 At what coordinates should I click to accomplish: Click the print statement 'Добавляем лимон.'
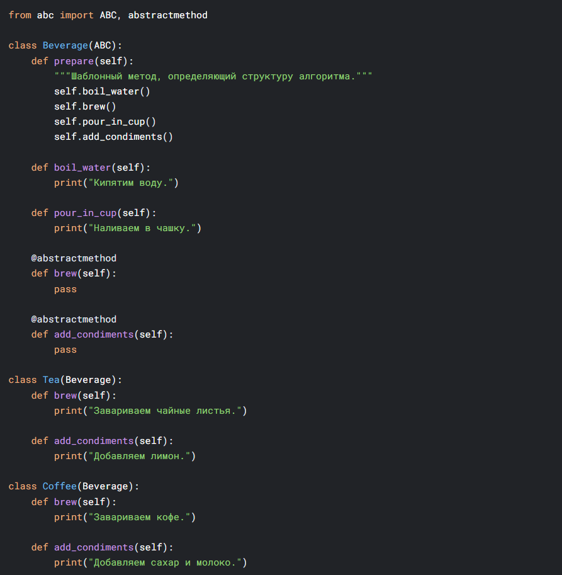(x=125, y=457)
